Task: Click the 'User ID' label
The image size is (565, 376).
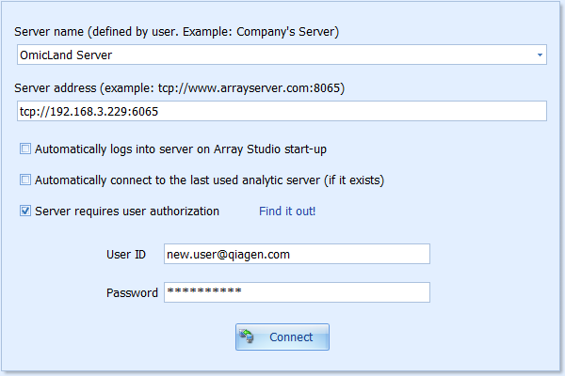Action: [x=126, y=255]
